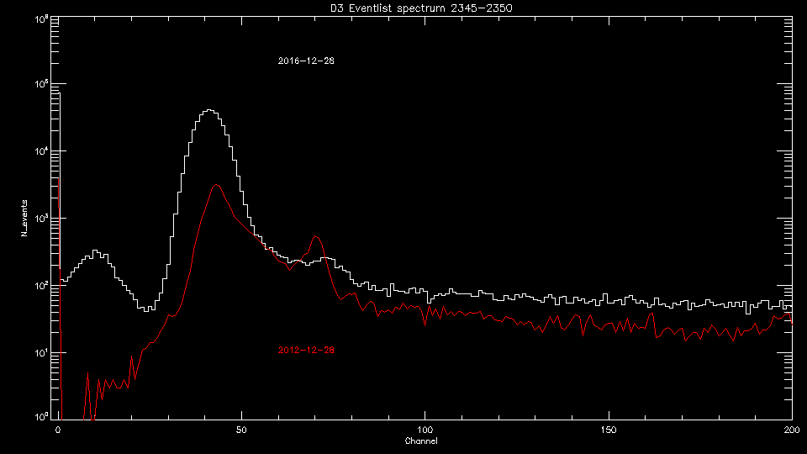
Task: Click the topmost y-axis tick label
Action: point(41,18)
